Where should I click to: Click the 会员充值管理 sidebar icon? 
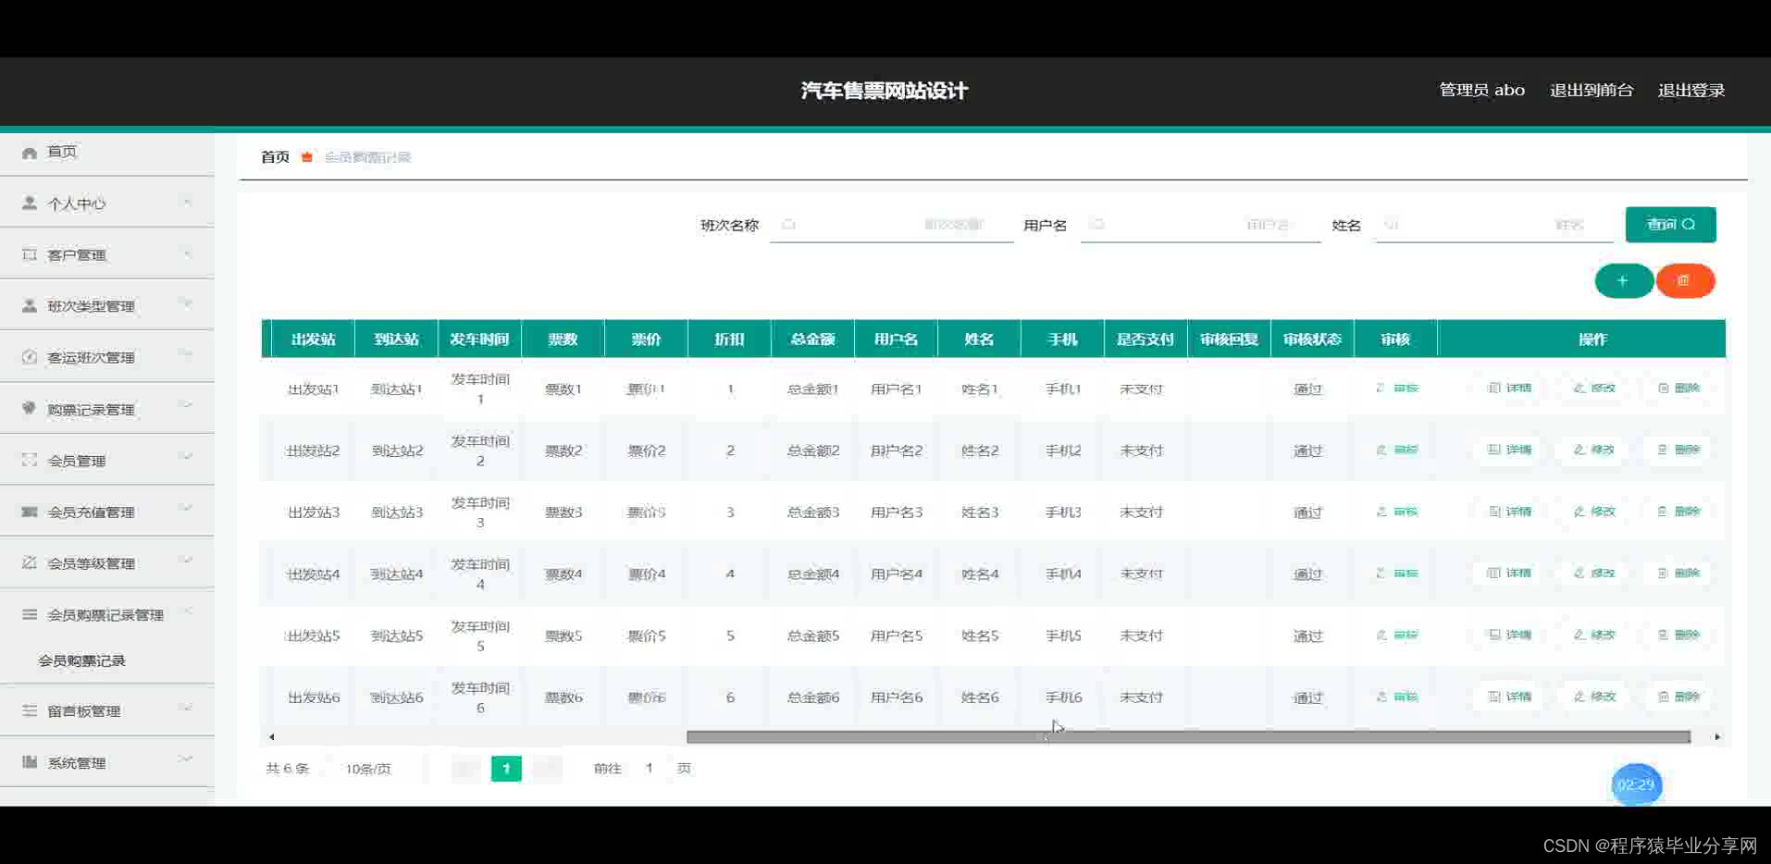click(30, 512)
